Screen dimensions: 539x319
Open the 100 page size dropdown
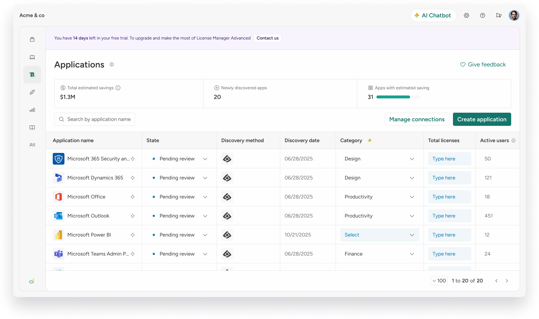coord(439,281)
